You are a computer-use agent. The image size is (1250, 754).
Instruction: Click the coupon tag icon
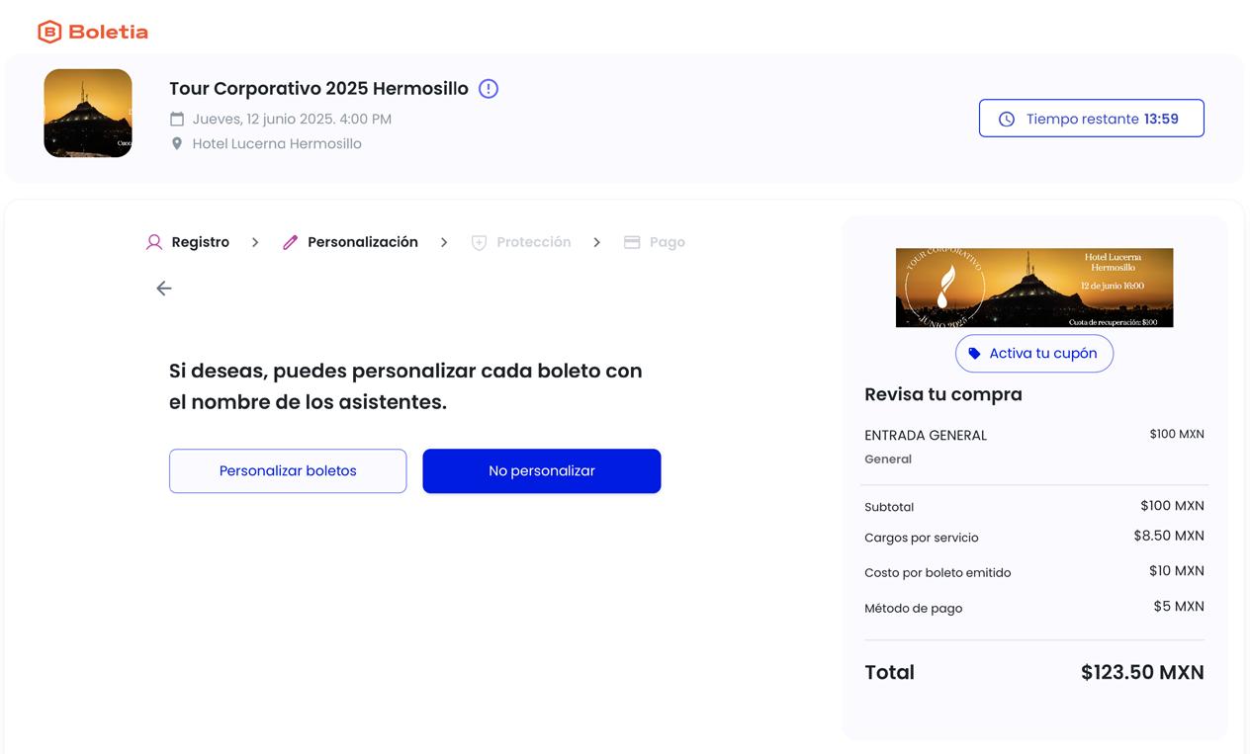click(x=974, y=354)
